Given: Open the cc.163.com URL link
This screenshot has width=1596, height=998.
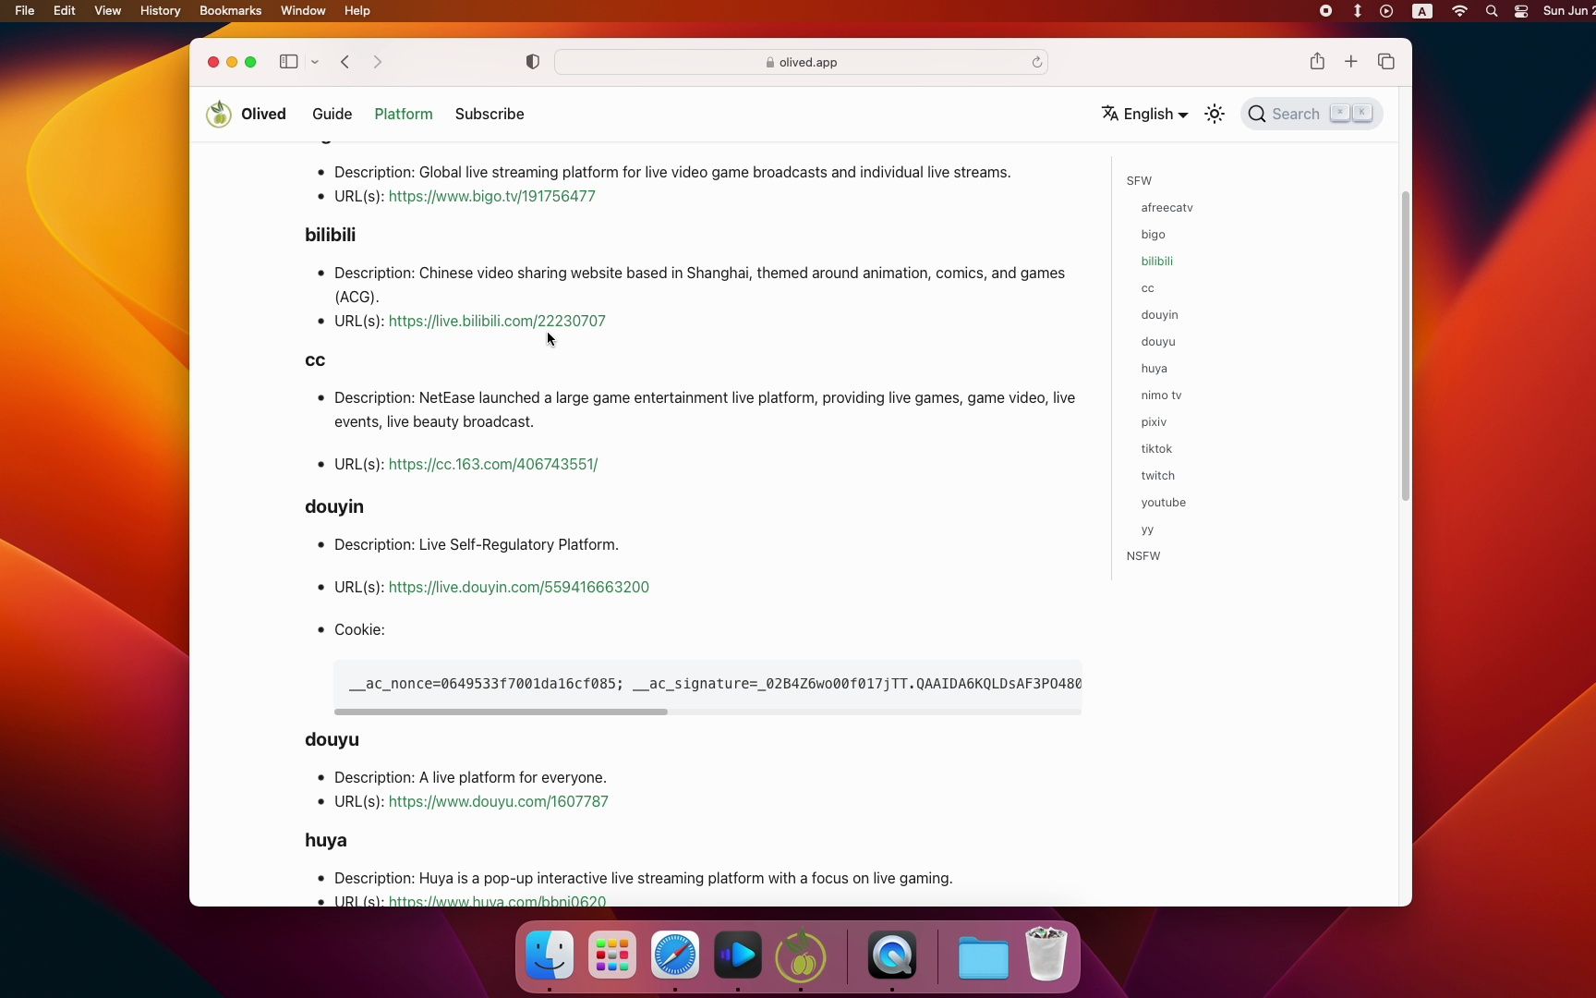Looking at the screenshot, I should (x=493, y=464).
